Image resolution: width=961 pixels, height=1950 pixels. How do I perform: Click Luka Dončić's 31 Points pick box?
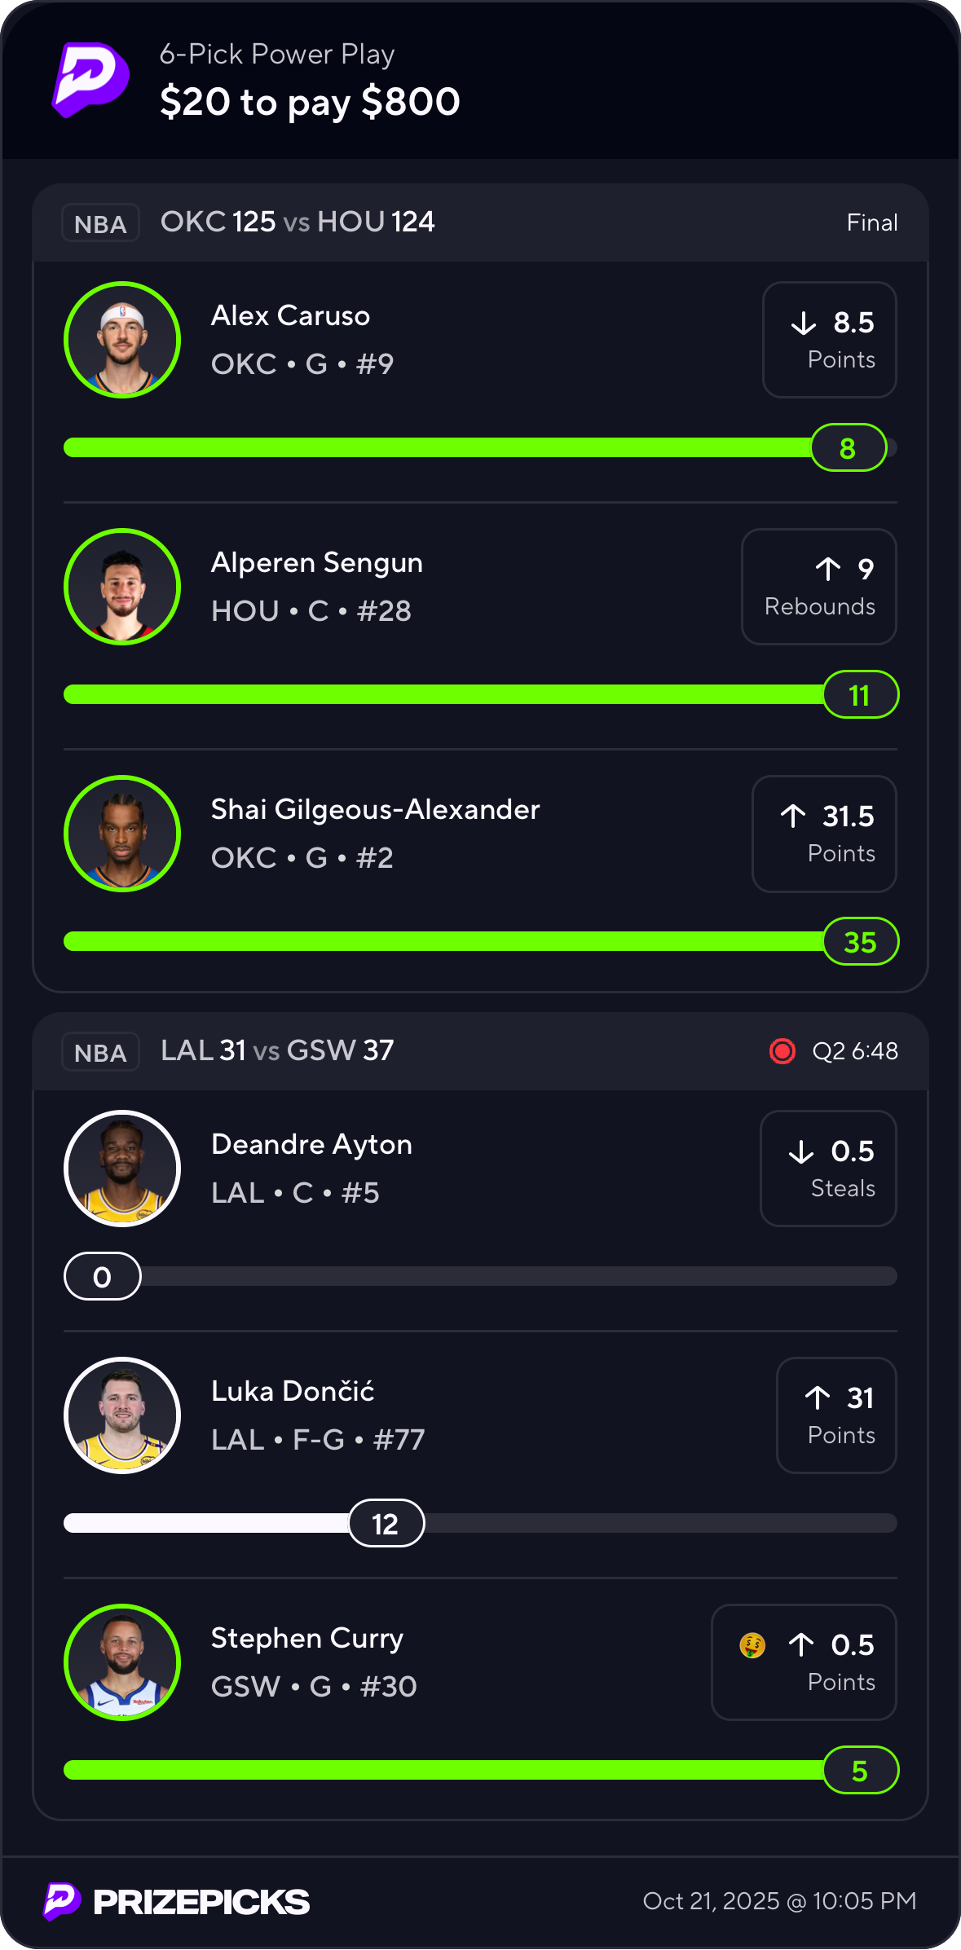pyautogui.click(x=836, y=1415)
